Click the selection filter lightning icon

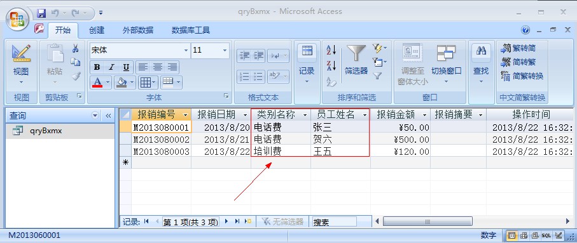[379, 48]
